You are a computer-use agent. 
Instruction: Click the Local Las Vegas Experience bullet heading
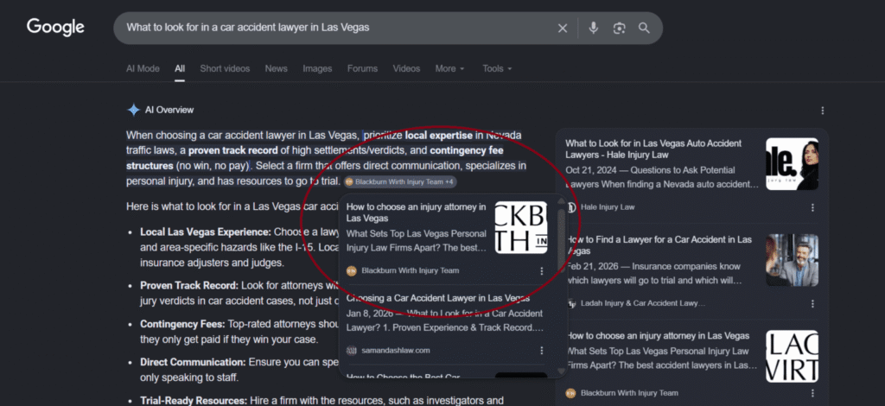[206, 232]
